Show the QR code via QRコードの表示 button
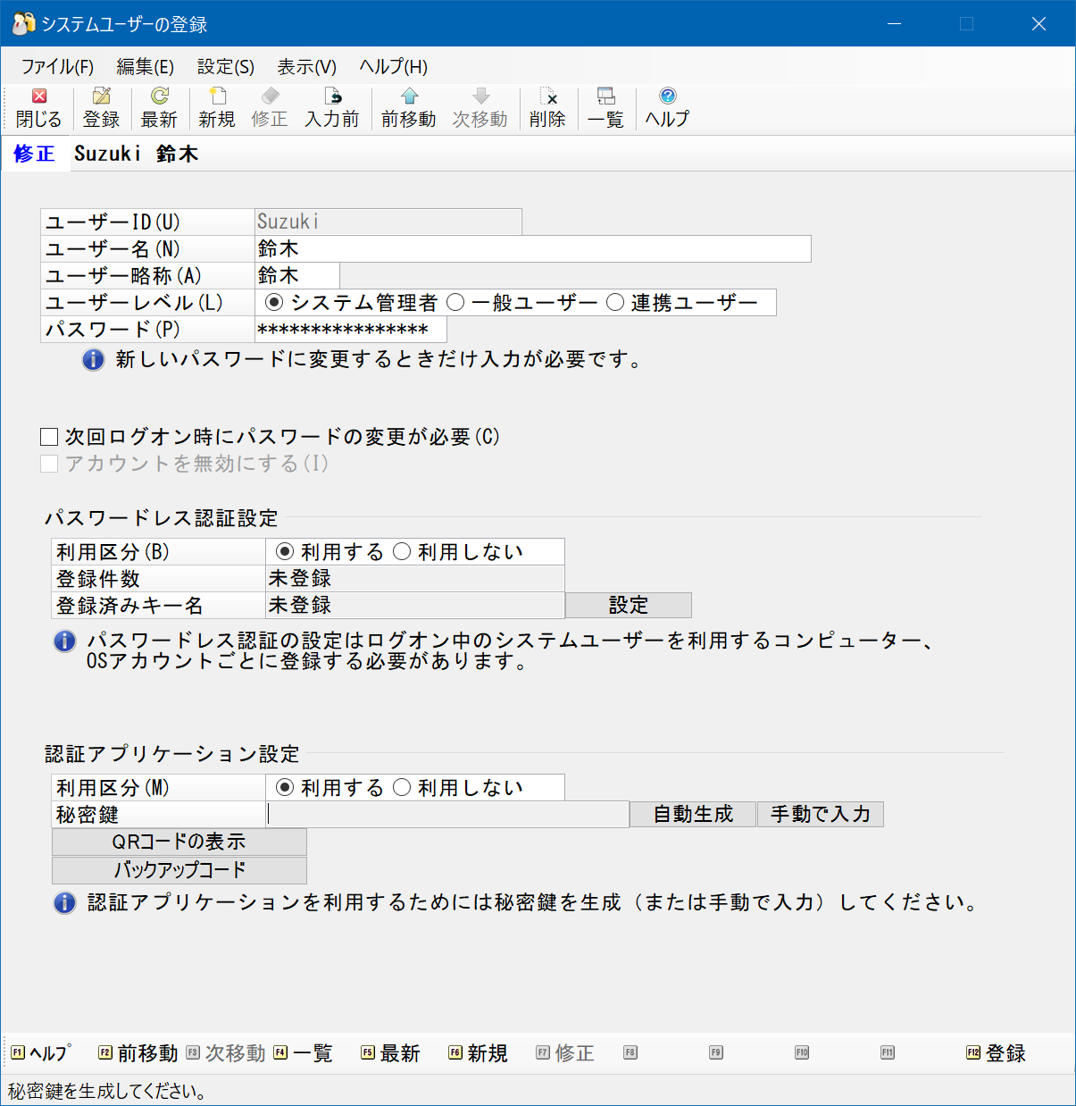 pos(179,842)
